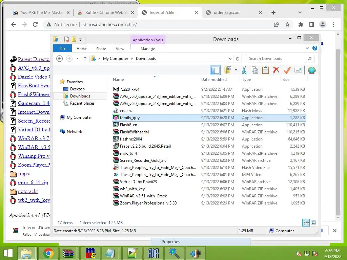Open Chrome extensions puzzle icon
Screen dimensions: 347x260
301,24
